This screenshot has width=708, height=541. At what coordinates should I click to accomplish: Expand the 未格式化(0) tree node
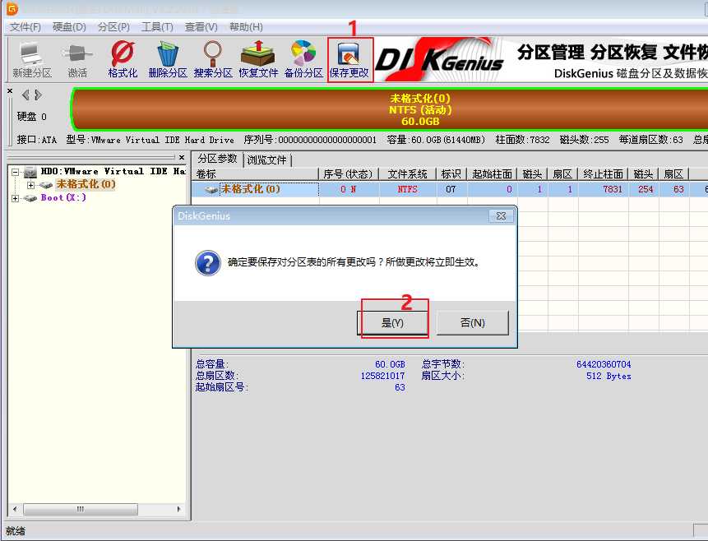(30, 185)
